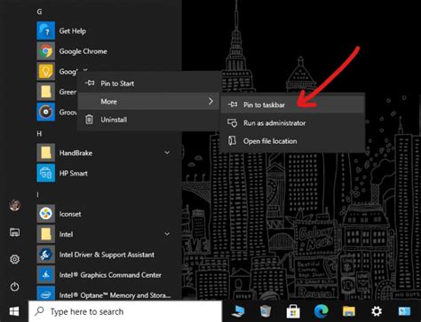This screenshot has height=322, width=421.
Task: Click the 'HandBrake' label text
Action: [x=75, y=153]
